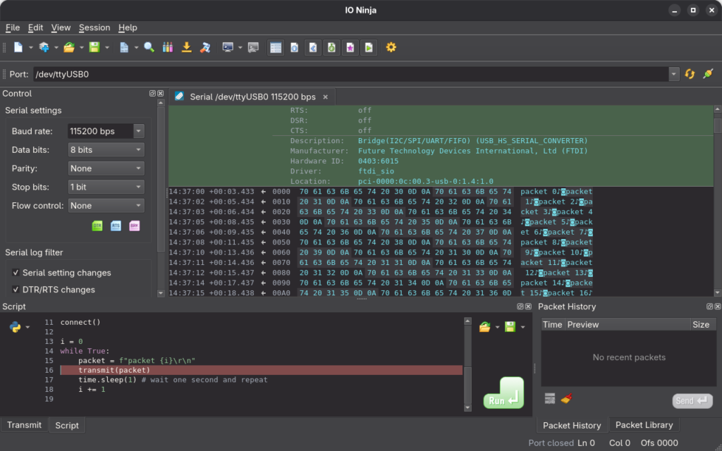Uncheck Serial setting changes filter
This screenshot has width=722, height=451.
16,273
